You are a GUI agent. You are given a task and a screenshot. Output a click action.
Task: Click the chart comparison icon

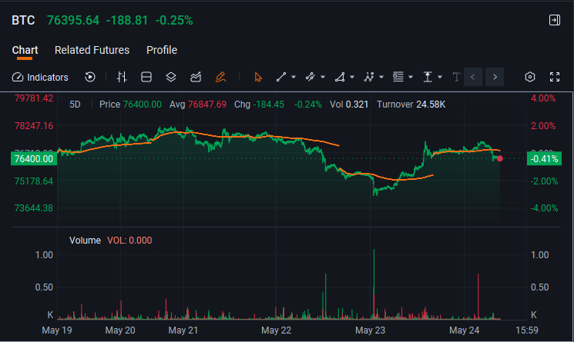(196, 77)
